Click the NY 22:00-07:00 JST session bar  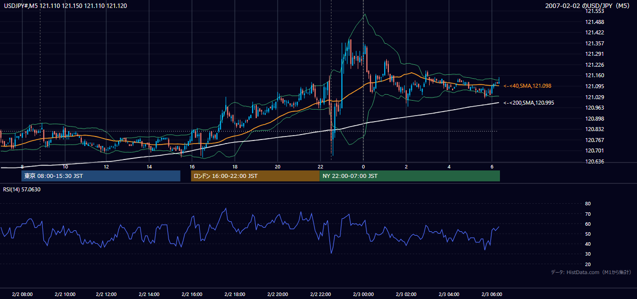(x=410, y=176)
